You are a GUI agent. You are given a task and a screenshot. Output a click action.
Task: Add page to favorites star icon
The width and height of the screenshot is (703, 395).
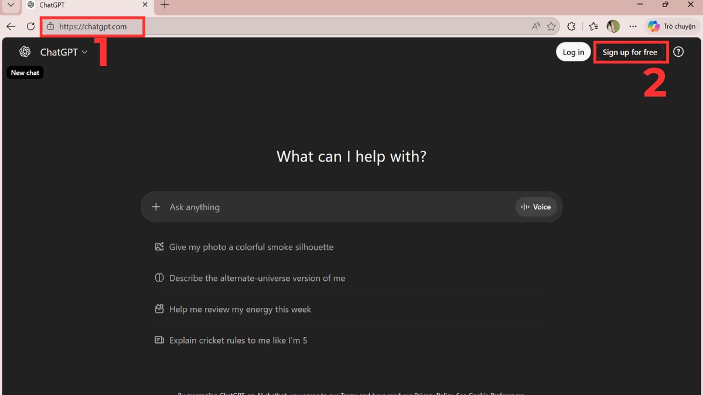[x=551, y=26]
